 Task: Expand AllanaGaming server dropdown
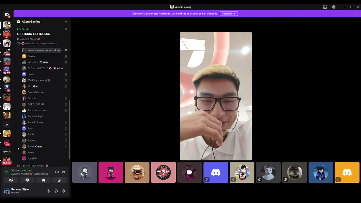click(x=66, y=21)
